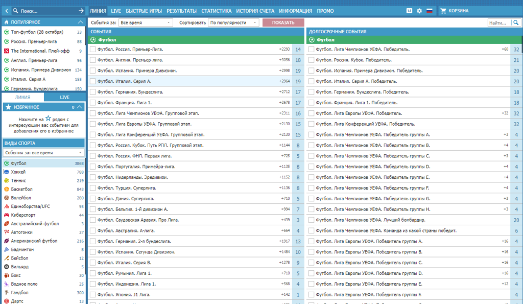Collapse the Избранное section chevron
The image size is (523, 304).
click(79, 107)
